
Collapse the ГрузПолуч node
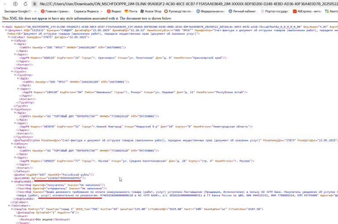[x=12, y=109]
